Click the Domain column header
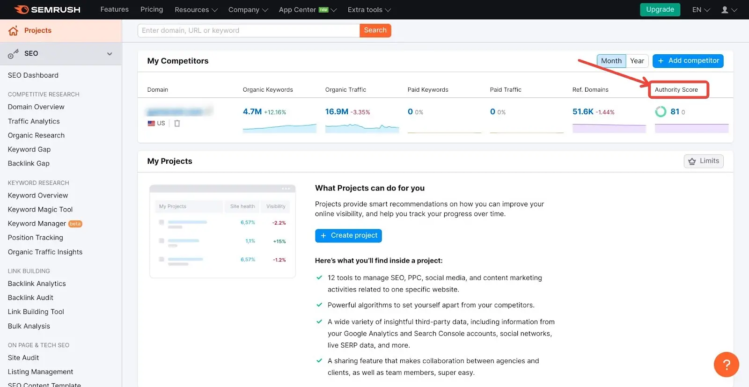 coord(158,90)
